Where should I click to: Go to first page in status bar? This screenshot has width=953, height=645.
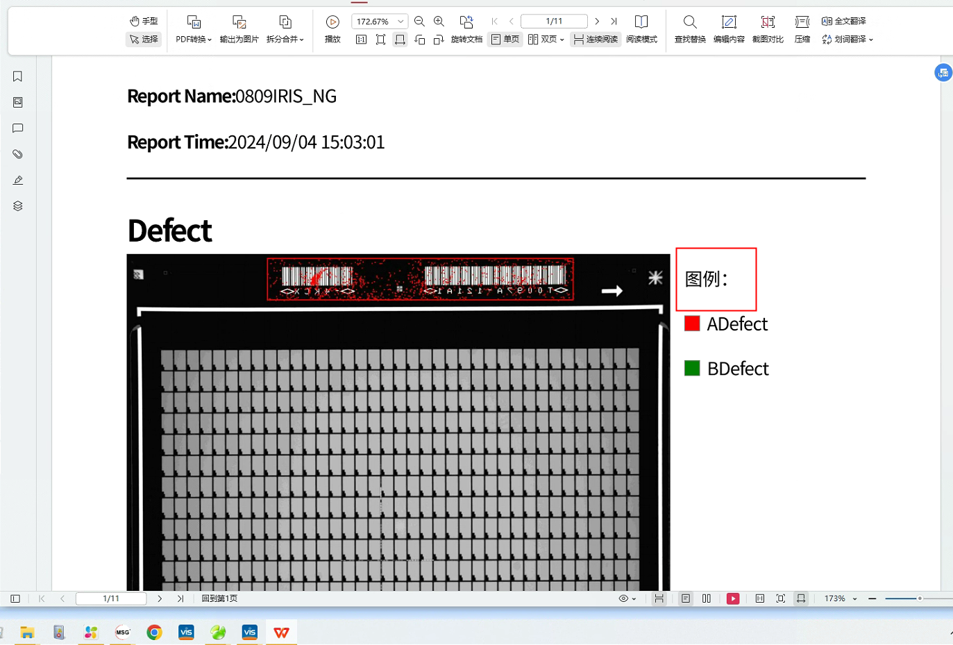[42, 598]
